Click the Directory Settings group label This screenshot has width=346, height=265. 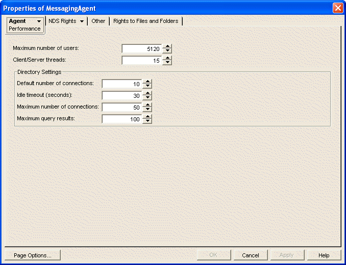pyautogui.click(x=39, y=72)
